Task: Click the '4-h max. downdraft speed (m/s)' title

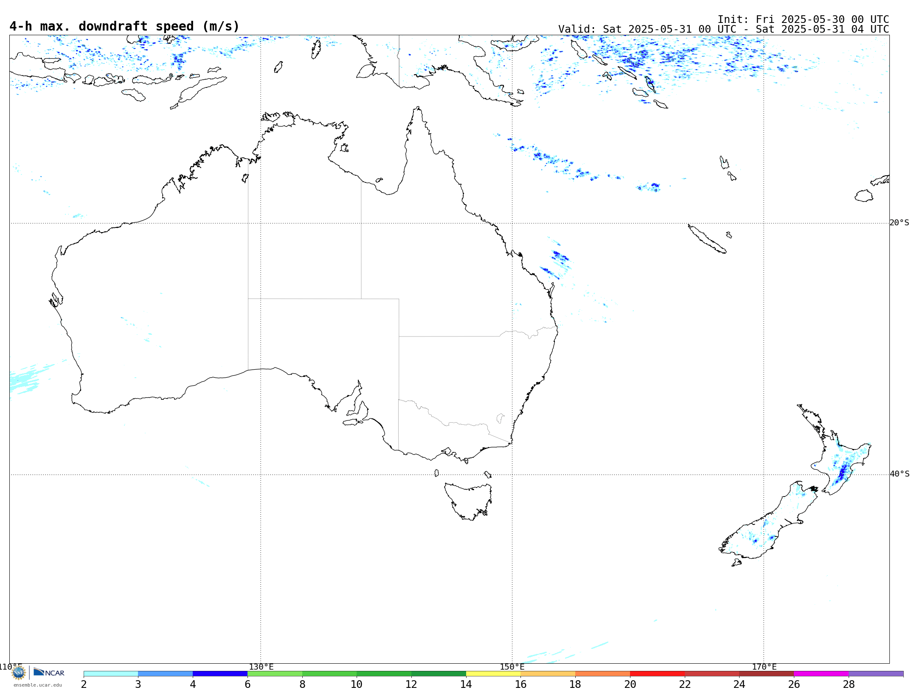Action: (124, 26)
